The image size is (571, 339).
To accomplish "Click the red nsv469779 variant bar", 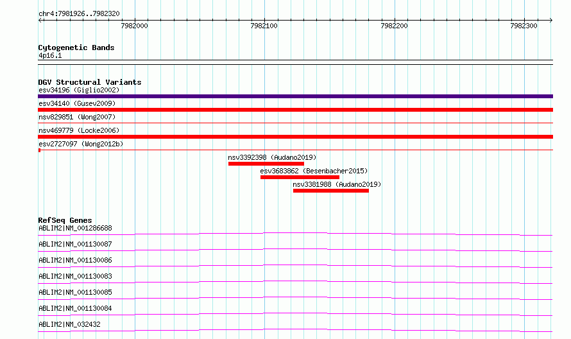I will [x=295, y=137].
